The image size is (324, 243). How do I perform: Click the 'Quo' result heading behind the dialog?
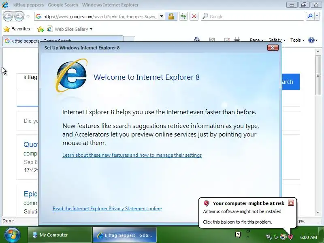pyautogui.click(x=31, y=145)
